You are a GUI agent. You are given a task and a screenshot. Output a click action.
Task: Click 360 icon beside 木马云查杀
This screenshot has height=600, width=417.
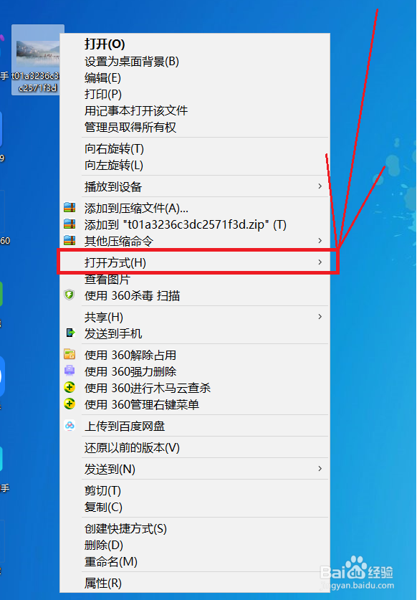tap(69, 387)
